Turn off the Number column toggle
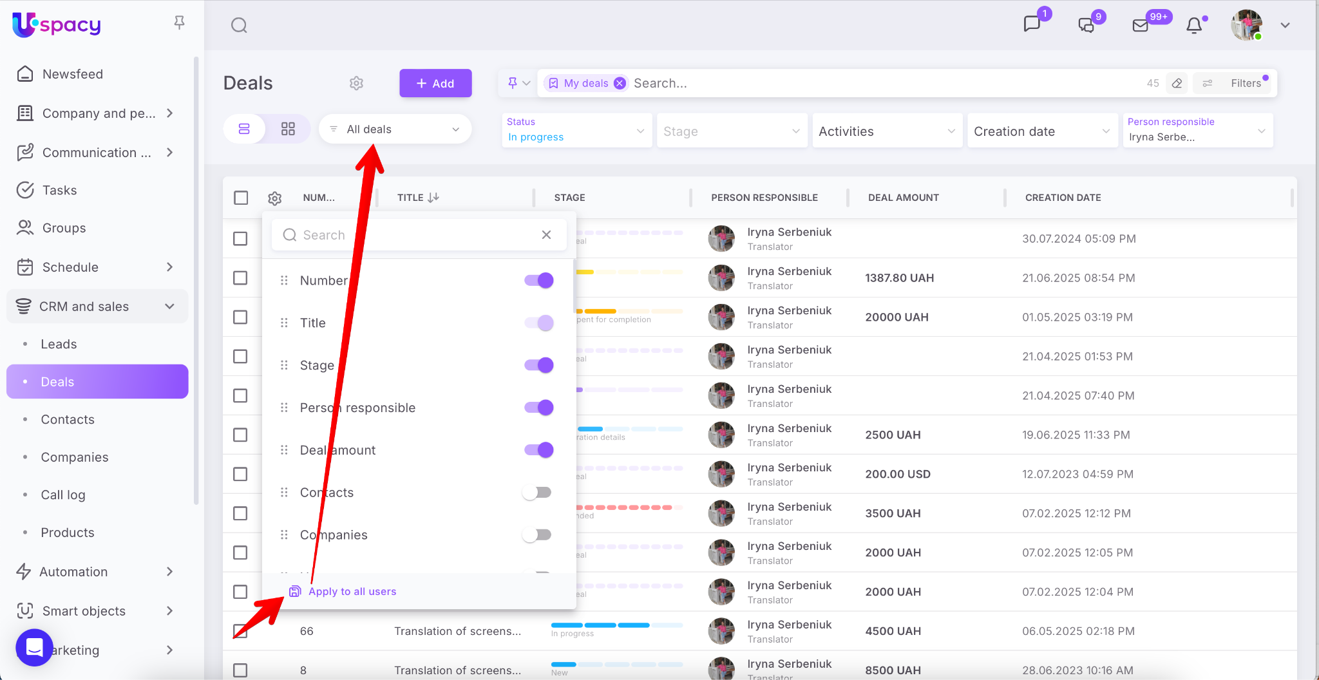 (x=539, y=280)
